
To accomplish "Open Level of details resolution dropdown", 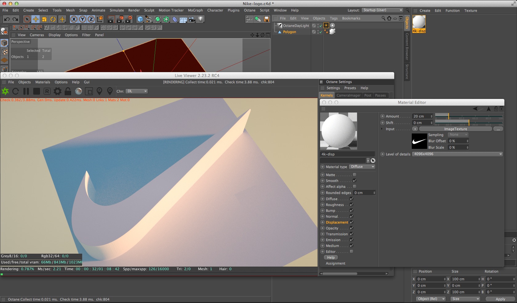I will pos(458,154).
